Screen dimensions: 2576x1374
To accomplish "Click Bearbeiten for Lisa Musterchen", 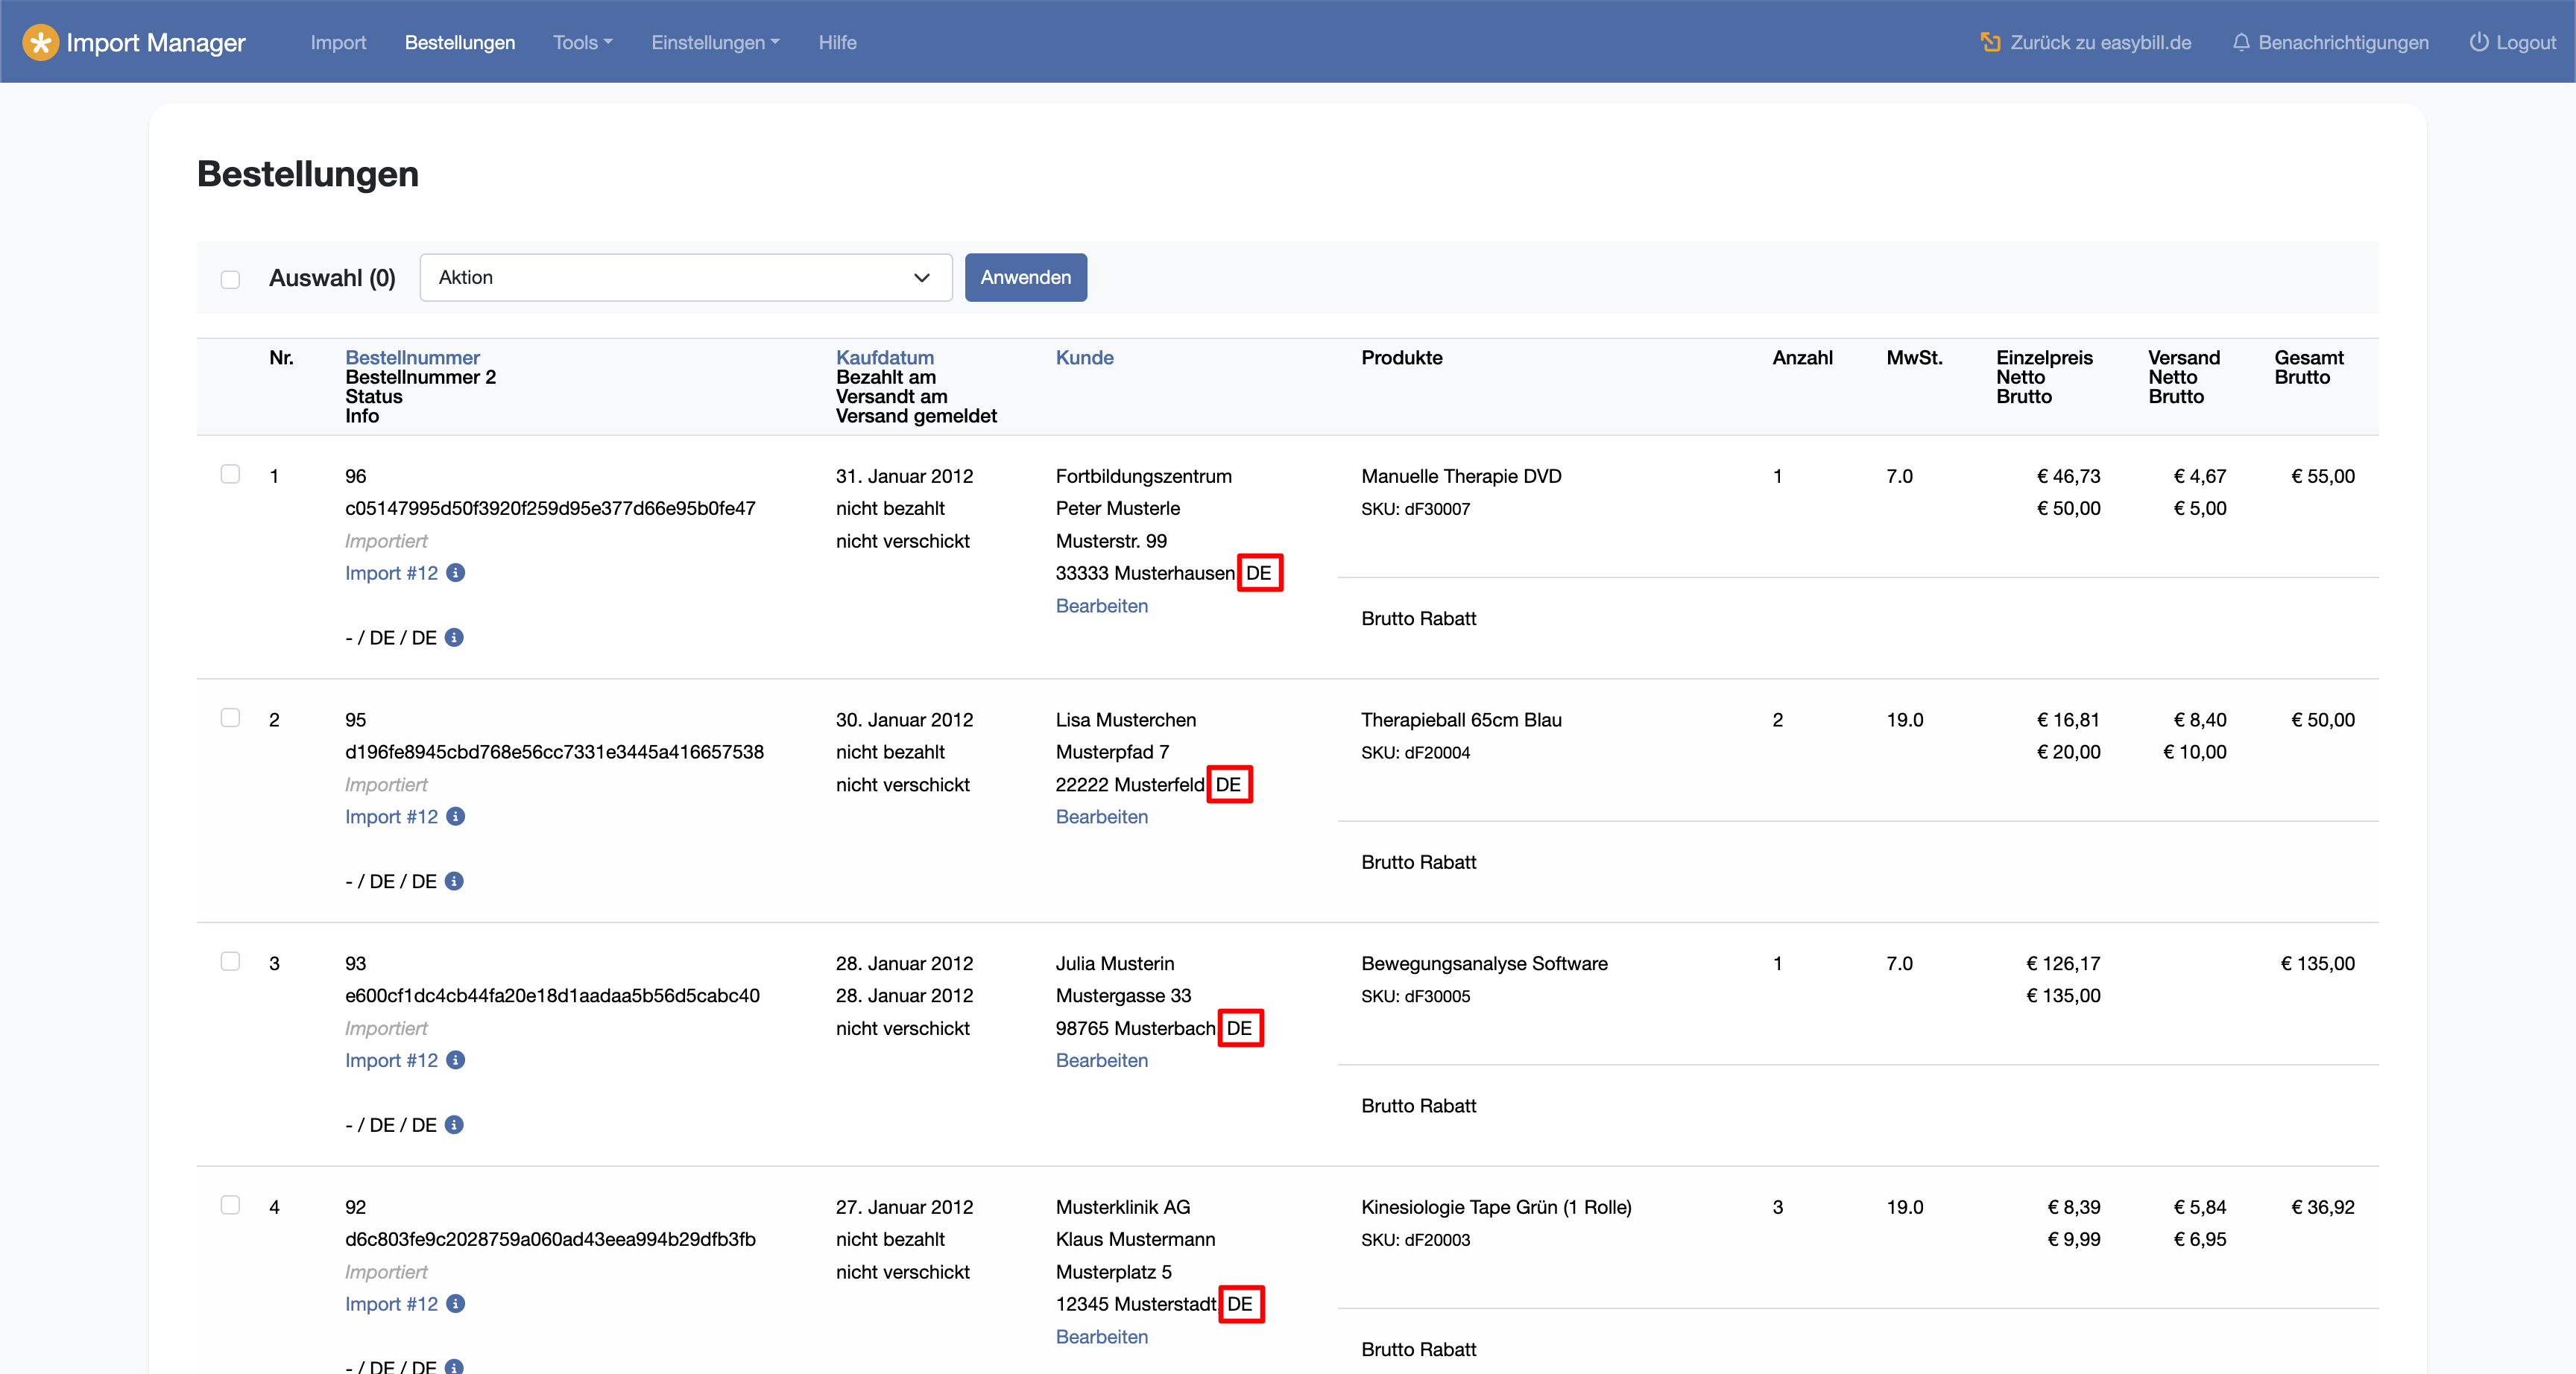I will pyautogui.click(x=1101, y=817).
